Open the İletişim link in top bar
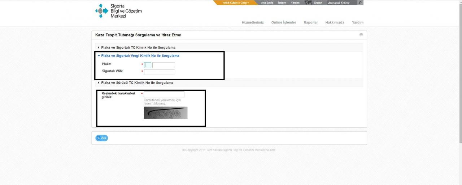The width and height of the screenshot is (462, 185). [x=282, y=3]
